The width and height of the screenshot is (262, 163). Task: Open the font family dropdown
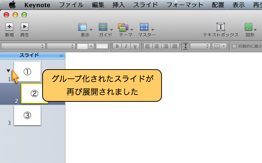coord(23,46)
